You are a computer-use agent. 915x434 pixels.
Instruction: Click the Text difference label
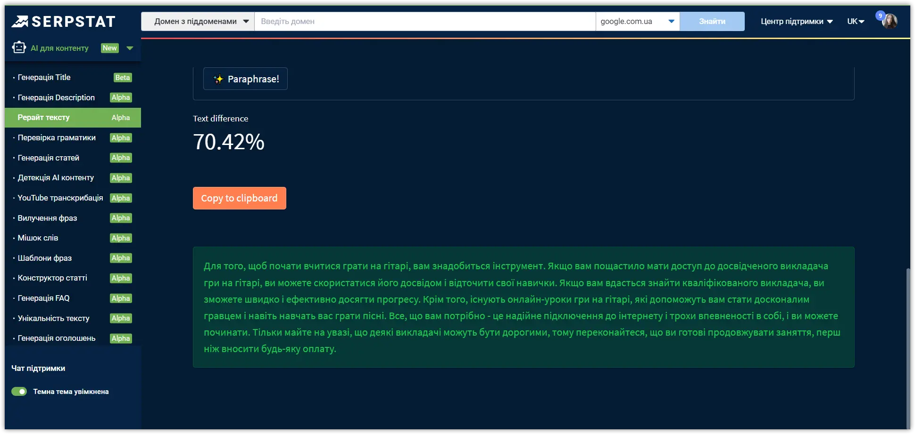coord(220,119)
